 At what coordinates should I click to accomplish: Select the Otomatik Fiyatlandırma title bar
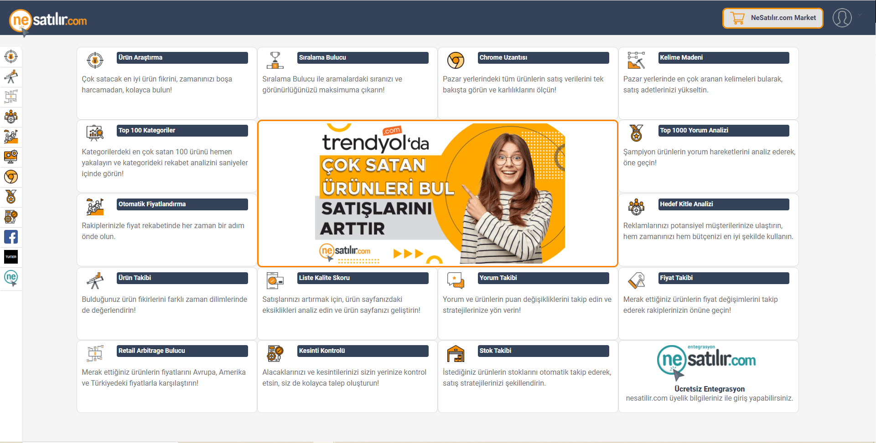click(182, 204)
